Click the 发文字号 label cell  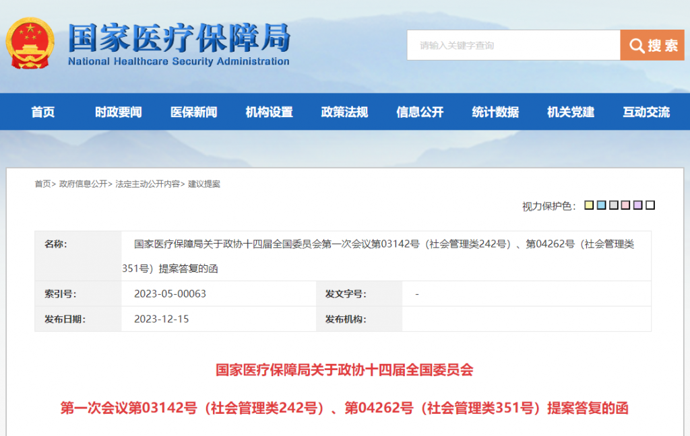click(x=359, y=293)
